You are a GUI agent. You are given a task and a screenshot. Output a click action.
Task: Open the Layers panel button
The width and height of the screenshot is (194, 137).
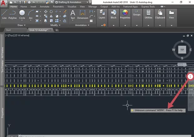(x=102, y=14)
